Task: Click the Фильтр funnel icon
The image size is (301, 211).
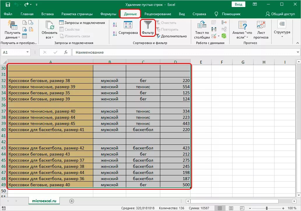Action: (148, 25)
